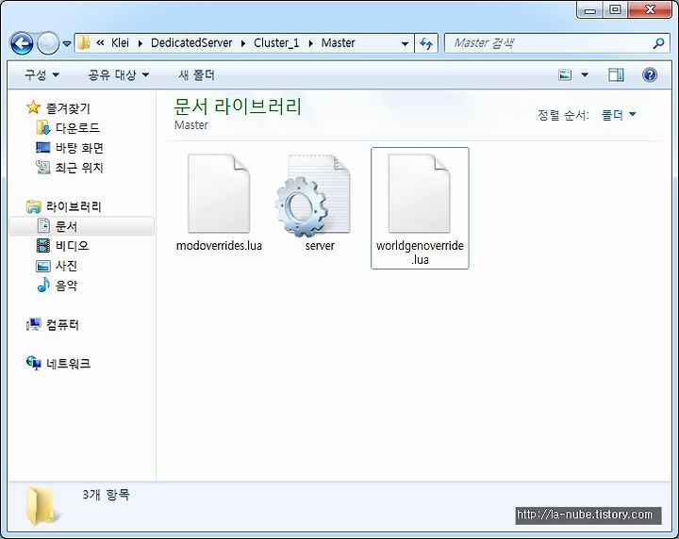This screenshot has width=679, height=539.
Task: Maximize the Explorer window
Action: coord(615,10)
